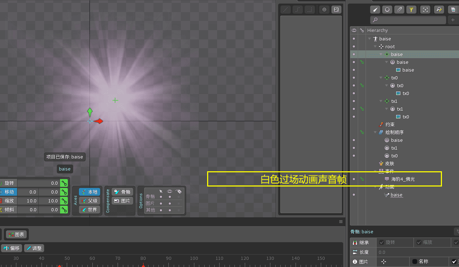Toggle the 名称 name checkbox
The image size is (459, 267).
[415, 262]
